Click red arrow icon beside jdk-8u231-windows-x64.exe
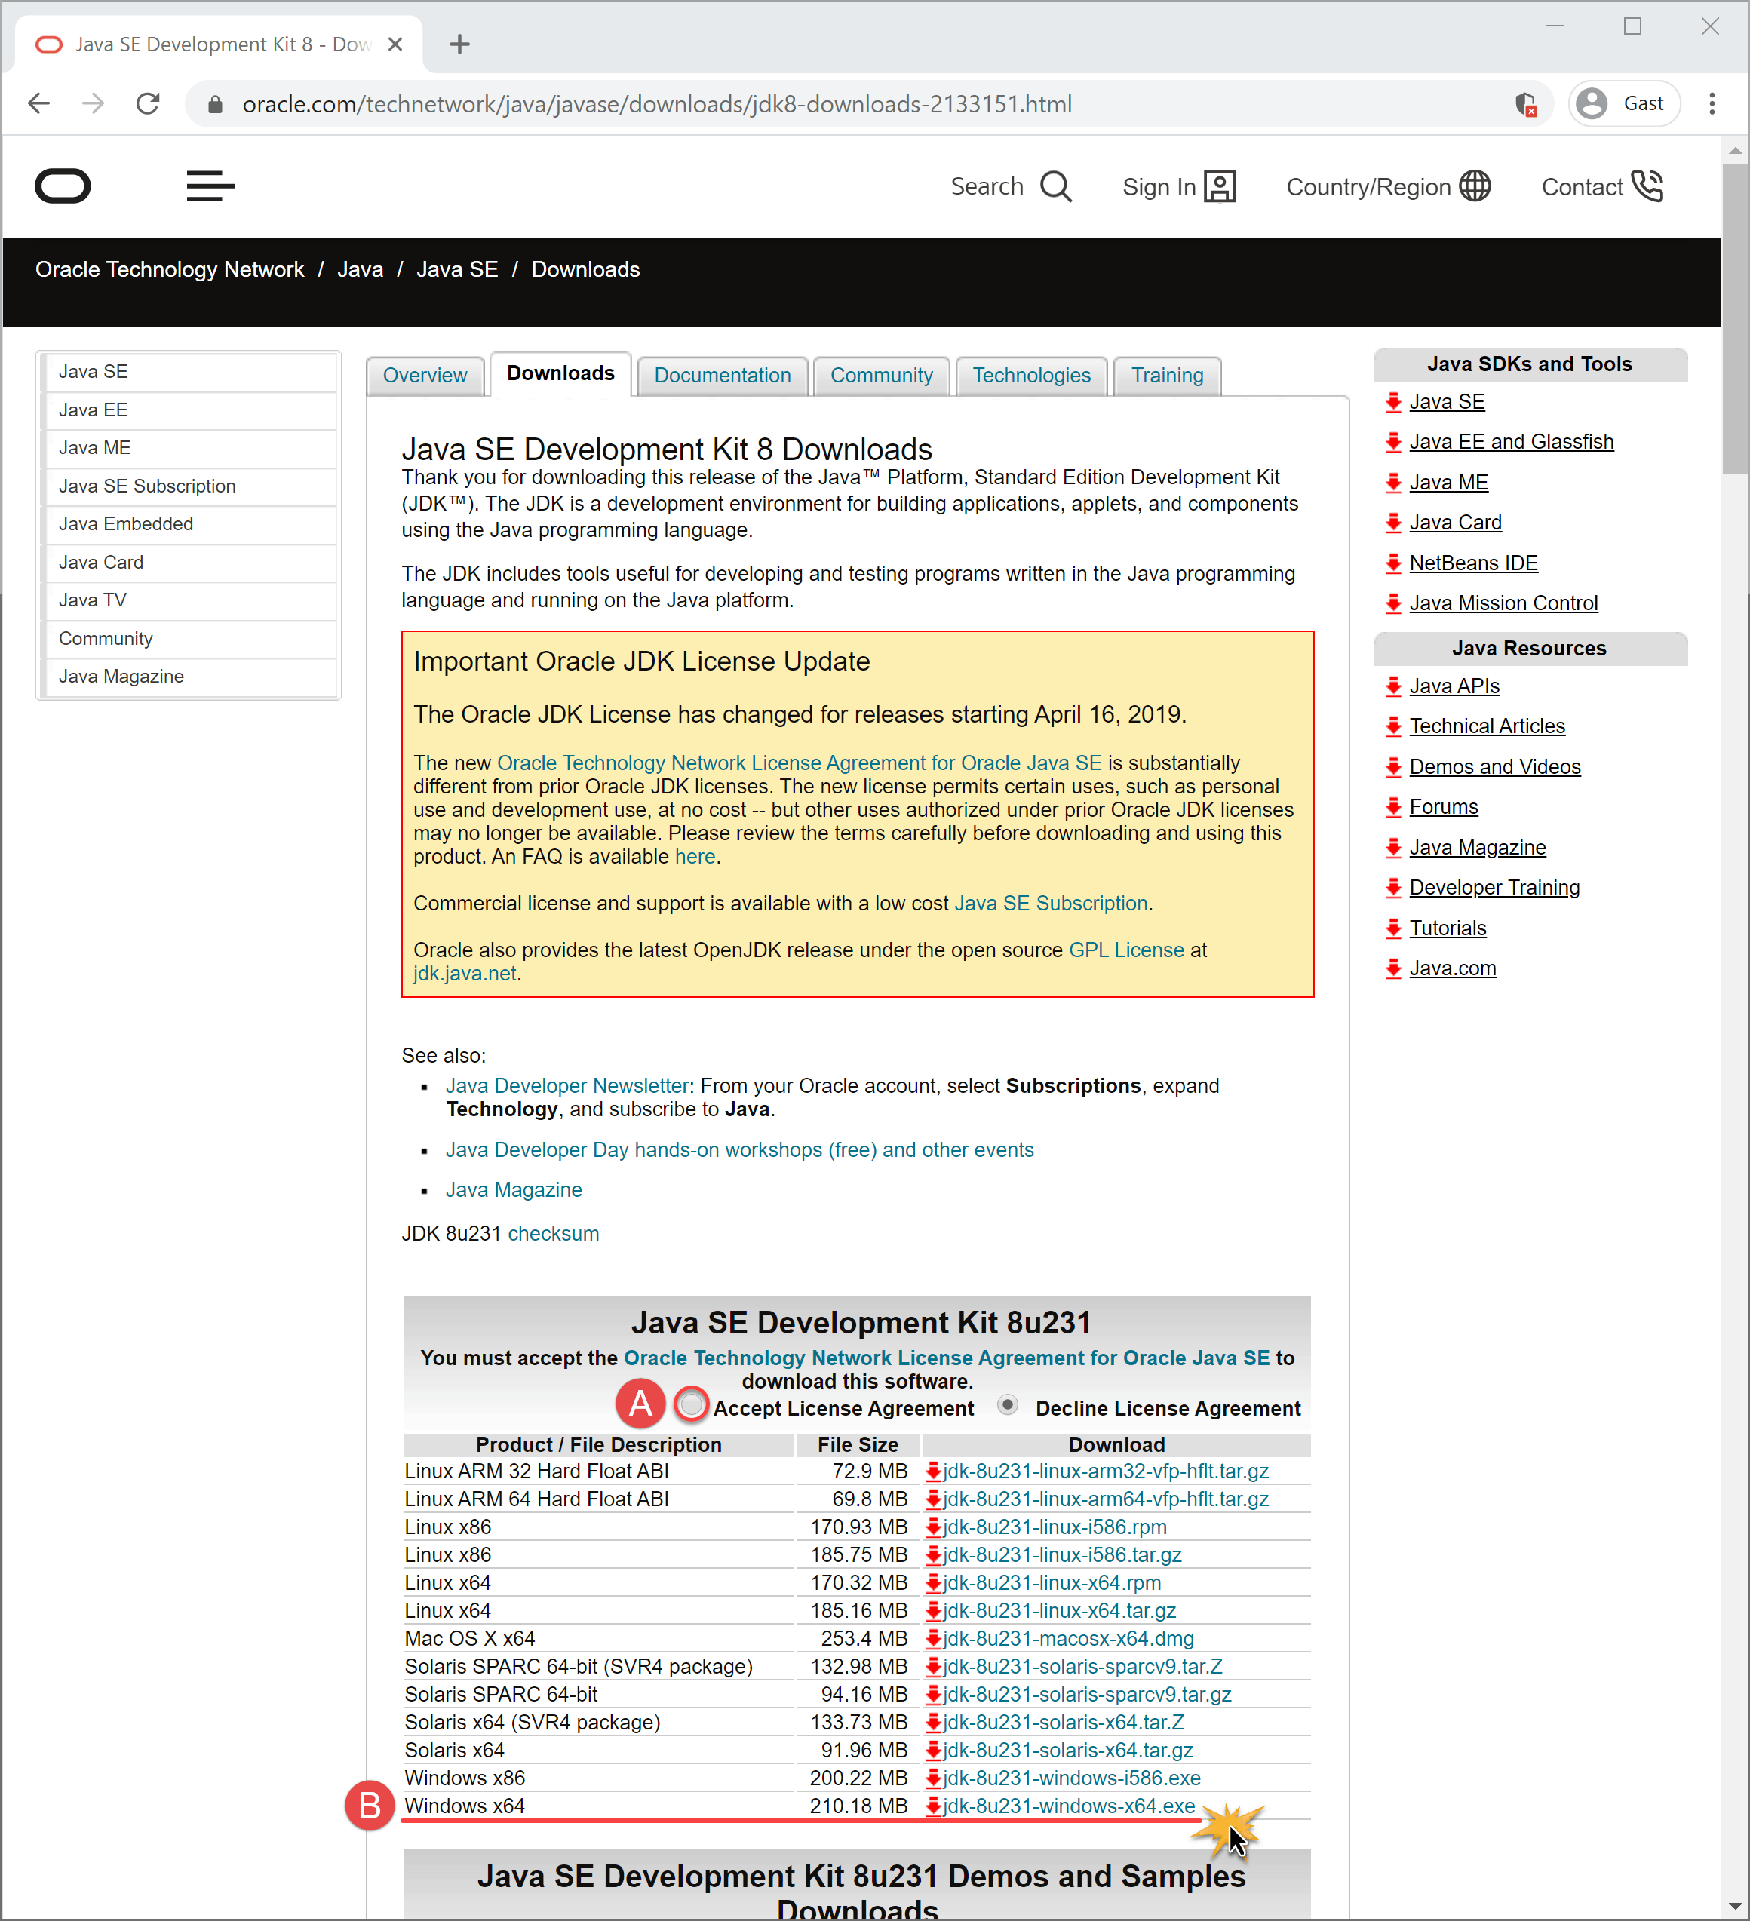This screenshot has height=1921, width=1750. tap(933, 1806)
